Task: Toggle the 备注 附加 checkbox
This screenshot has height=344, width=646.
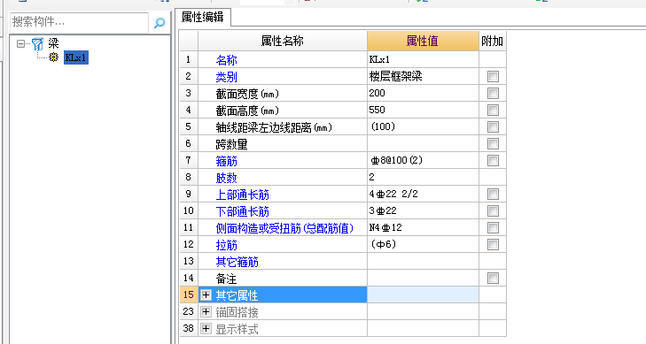Action: 493,279
